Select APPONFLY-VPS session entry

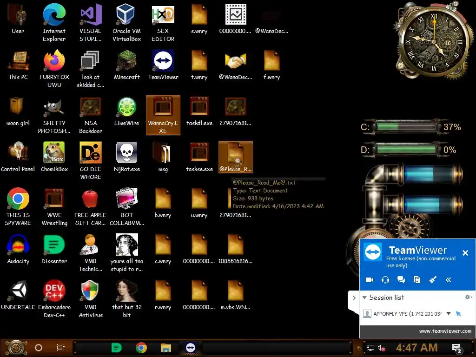(x=407, y=314)
